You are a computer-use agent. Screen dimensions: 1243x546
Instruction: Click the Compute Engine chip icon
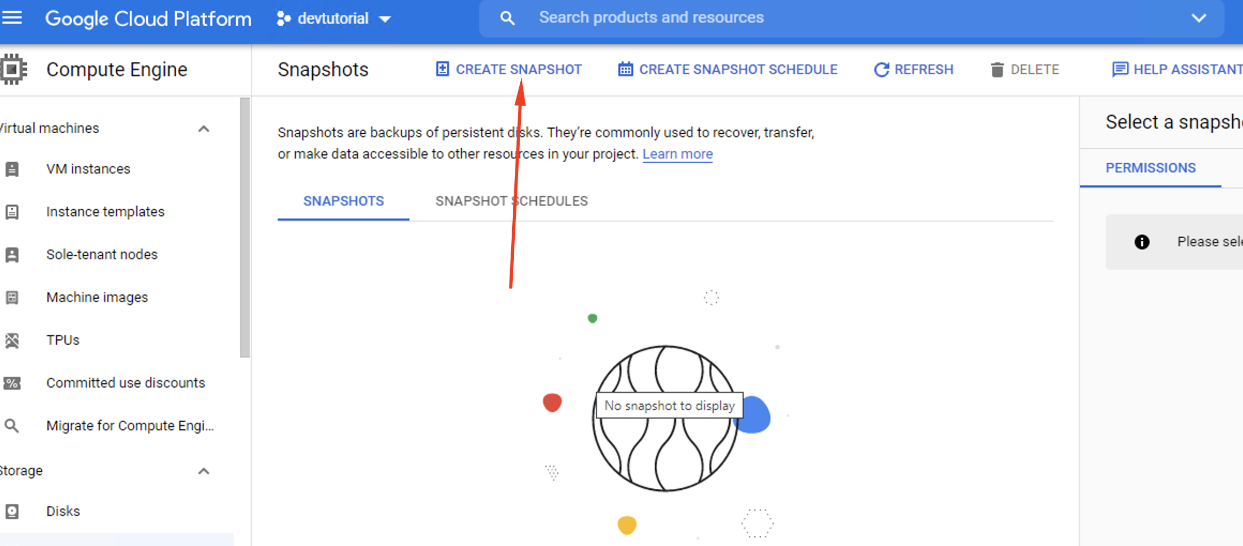coord(13,69)
